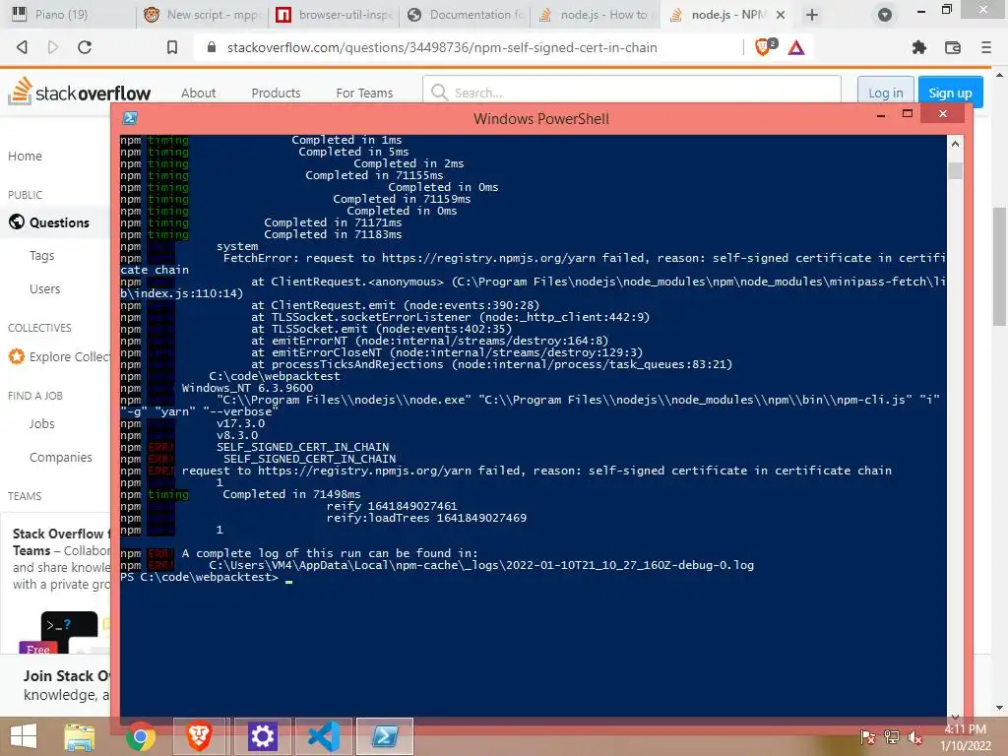
Task: Open Tags in the sidebar
Action: click(x=41, y=255)
